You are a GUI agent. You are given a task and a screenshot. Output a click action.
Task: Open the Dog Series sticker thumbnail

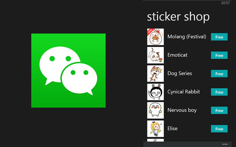155,73
